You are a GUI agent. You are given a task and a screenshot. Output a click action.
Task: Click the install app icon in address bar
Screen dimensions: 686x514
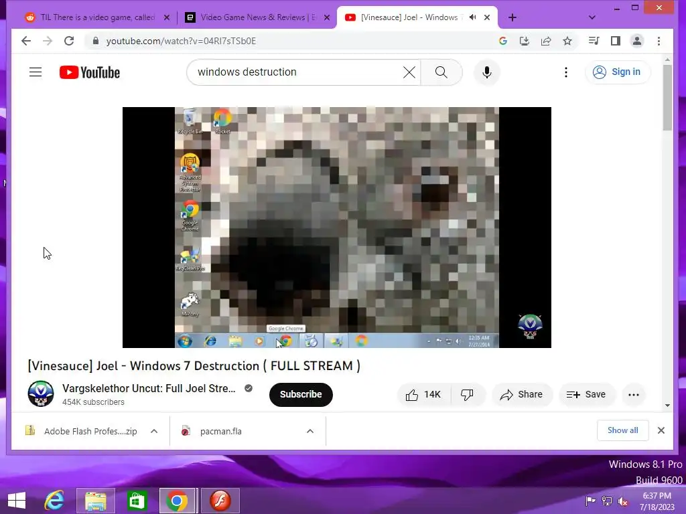[525, 41]
